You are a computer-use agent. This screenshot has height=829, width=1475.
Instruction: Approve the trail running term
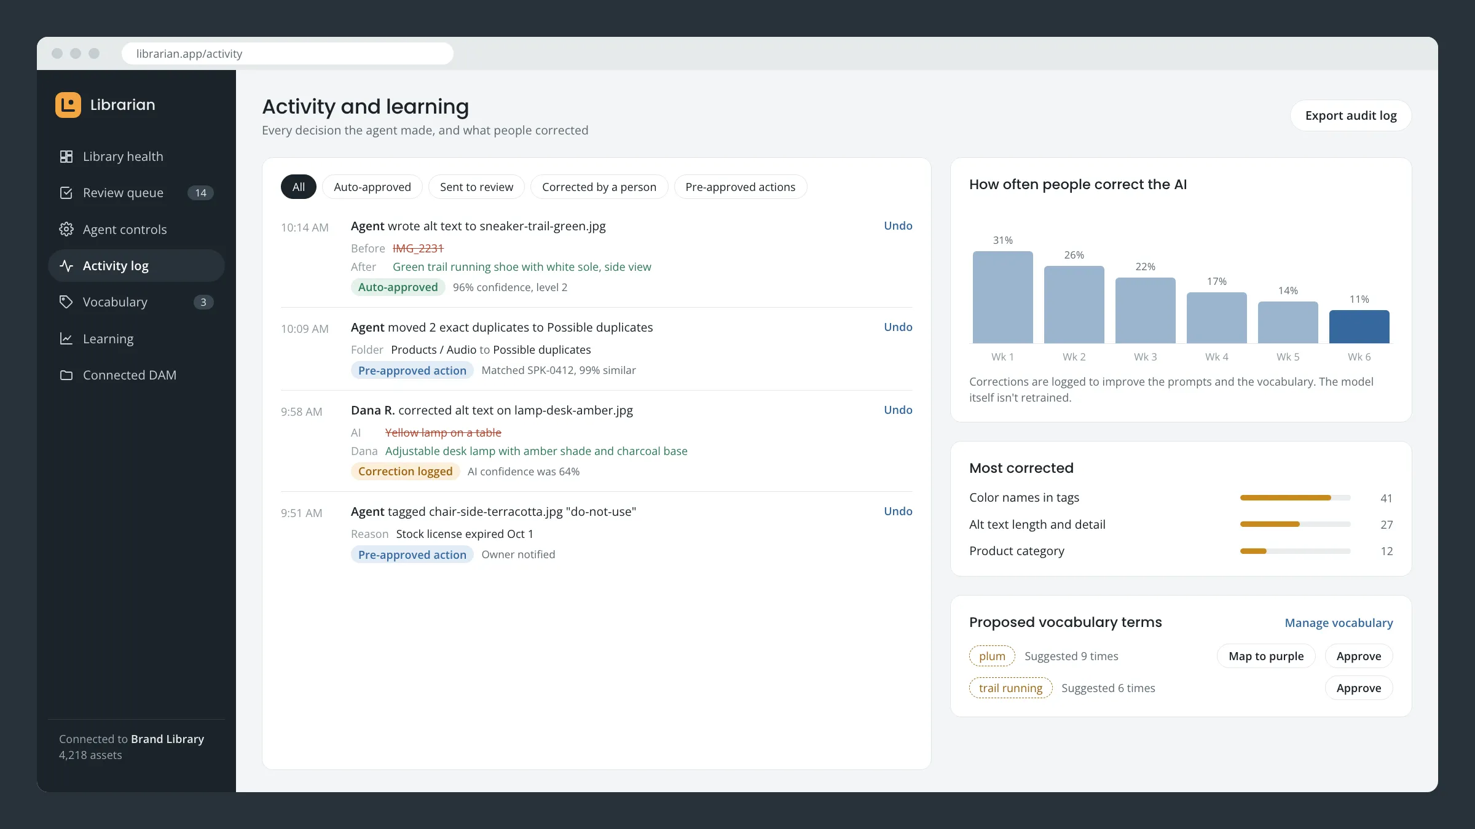[1359, 688]
